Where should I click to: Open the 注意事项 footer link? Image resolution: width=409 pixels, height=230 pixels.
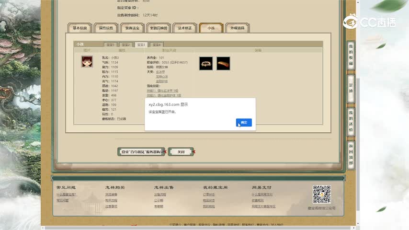point(111,206)
